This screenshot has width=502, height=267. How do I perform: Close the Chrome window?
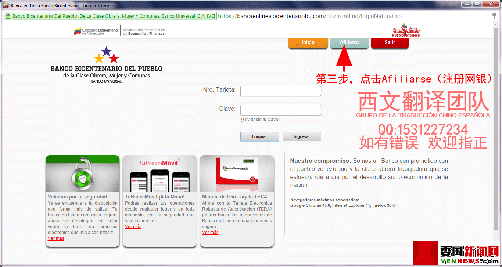491,4
